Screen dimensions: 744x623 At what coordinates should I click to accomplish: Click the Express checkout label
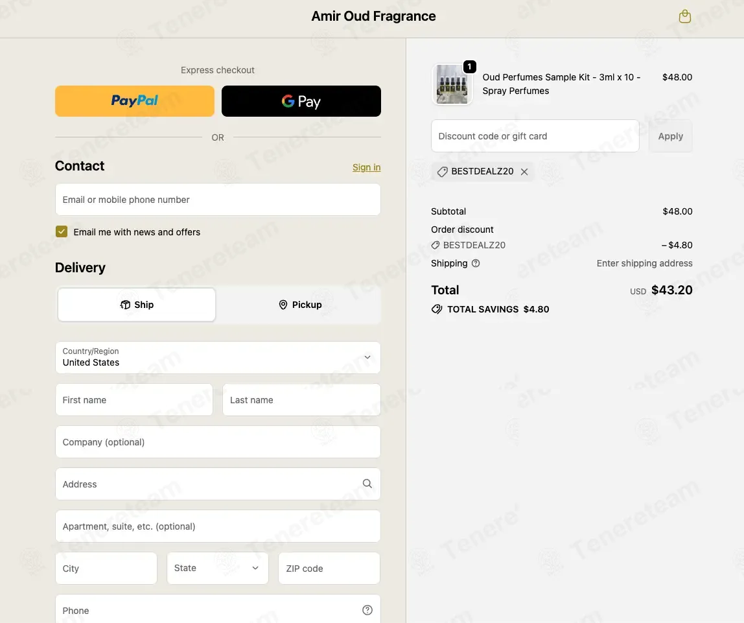(217, 70)
